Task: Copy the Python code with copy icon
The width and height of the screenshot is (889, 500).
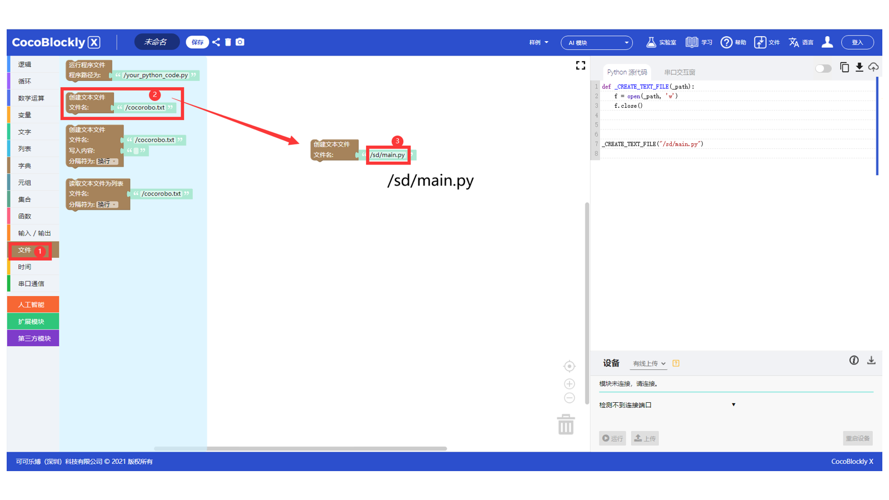Action: 844,68
